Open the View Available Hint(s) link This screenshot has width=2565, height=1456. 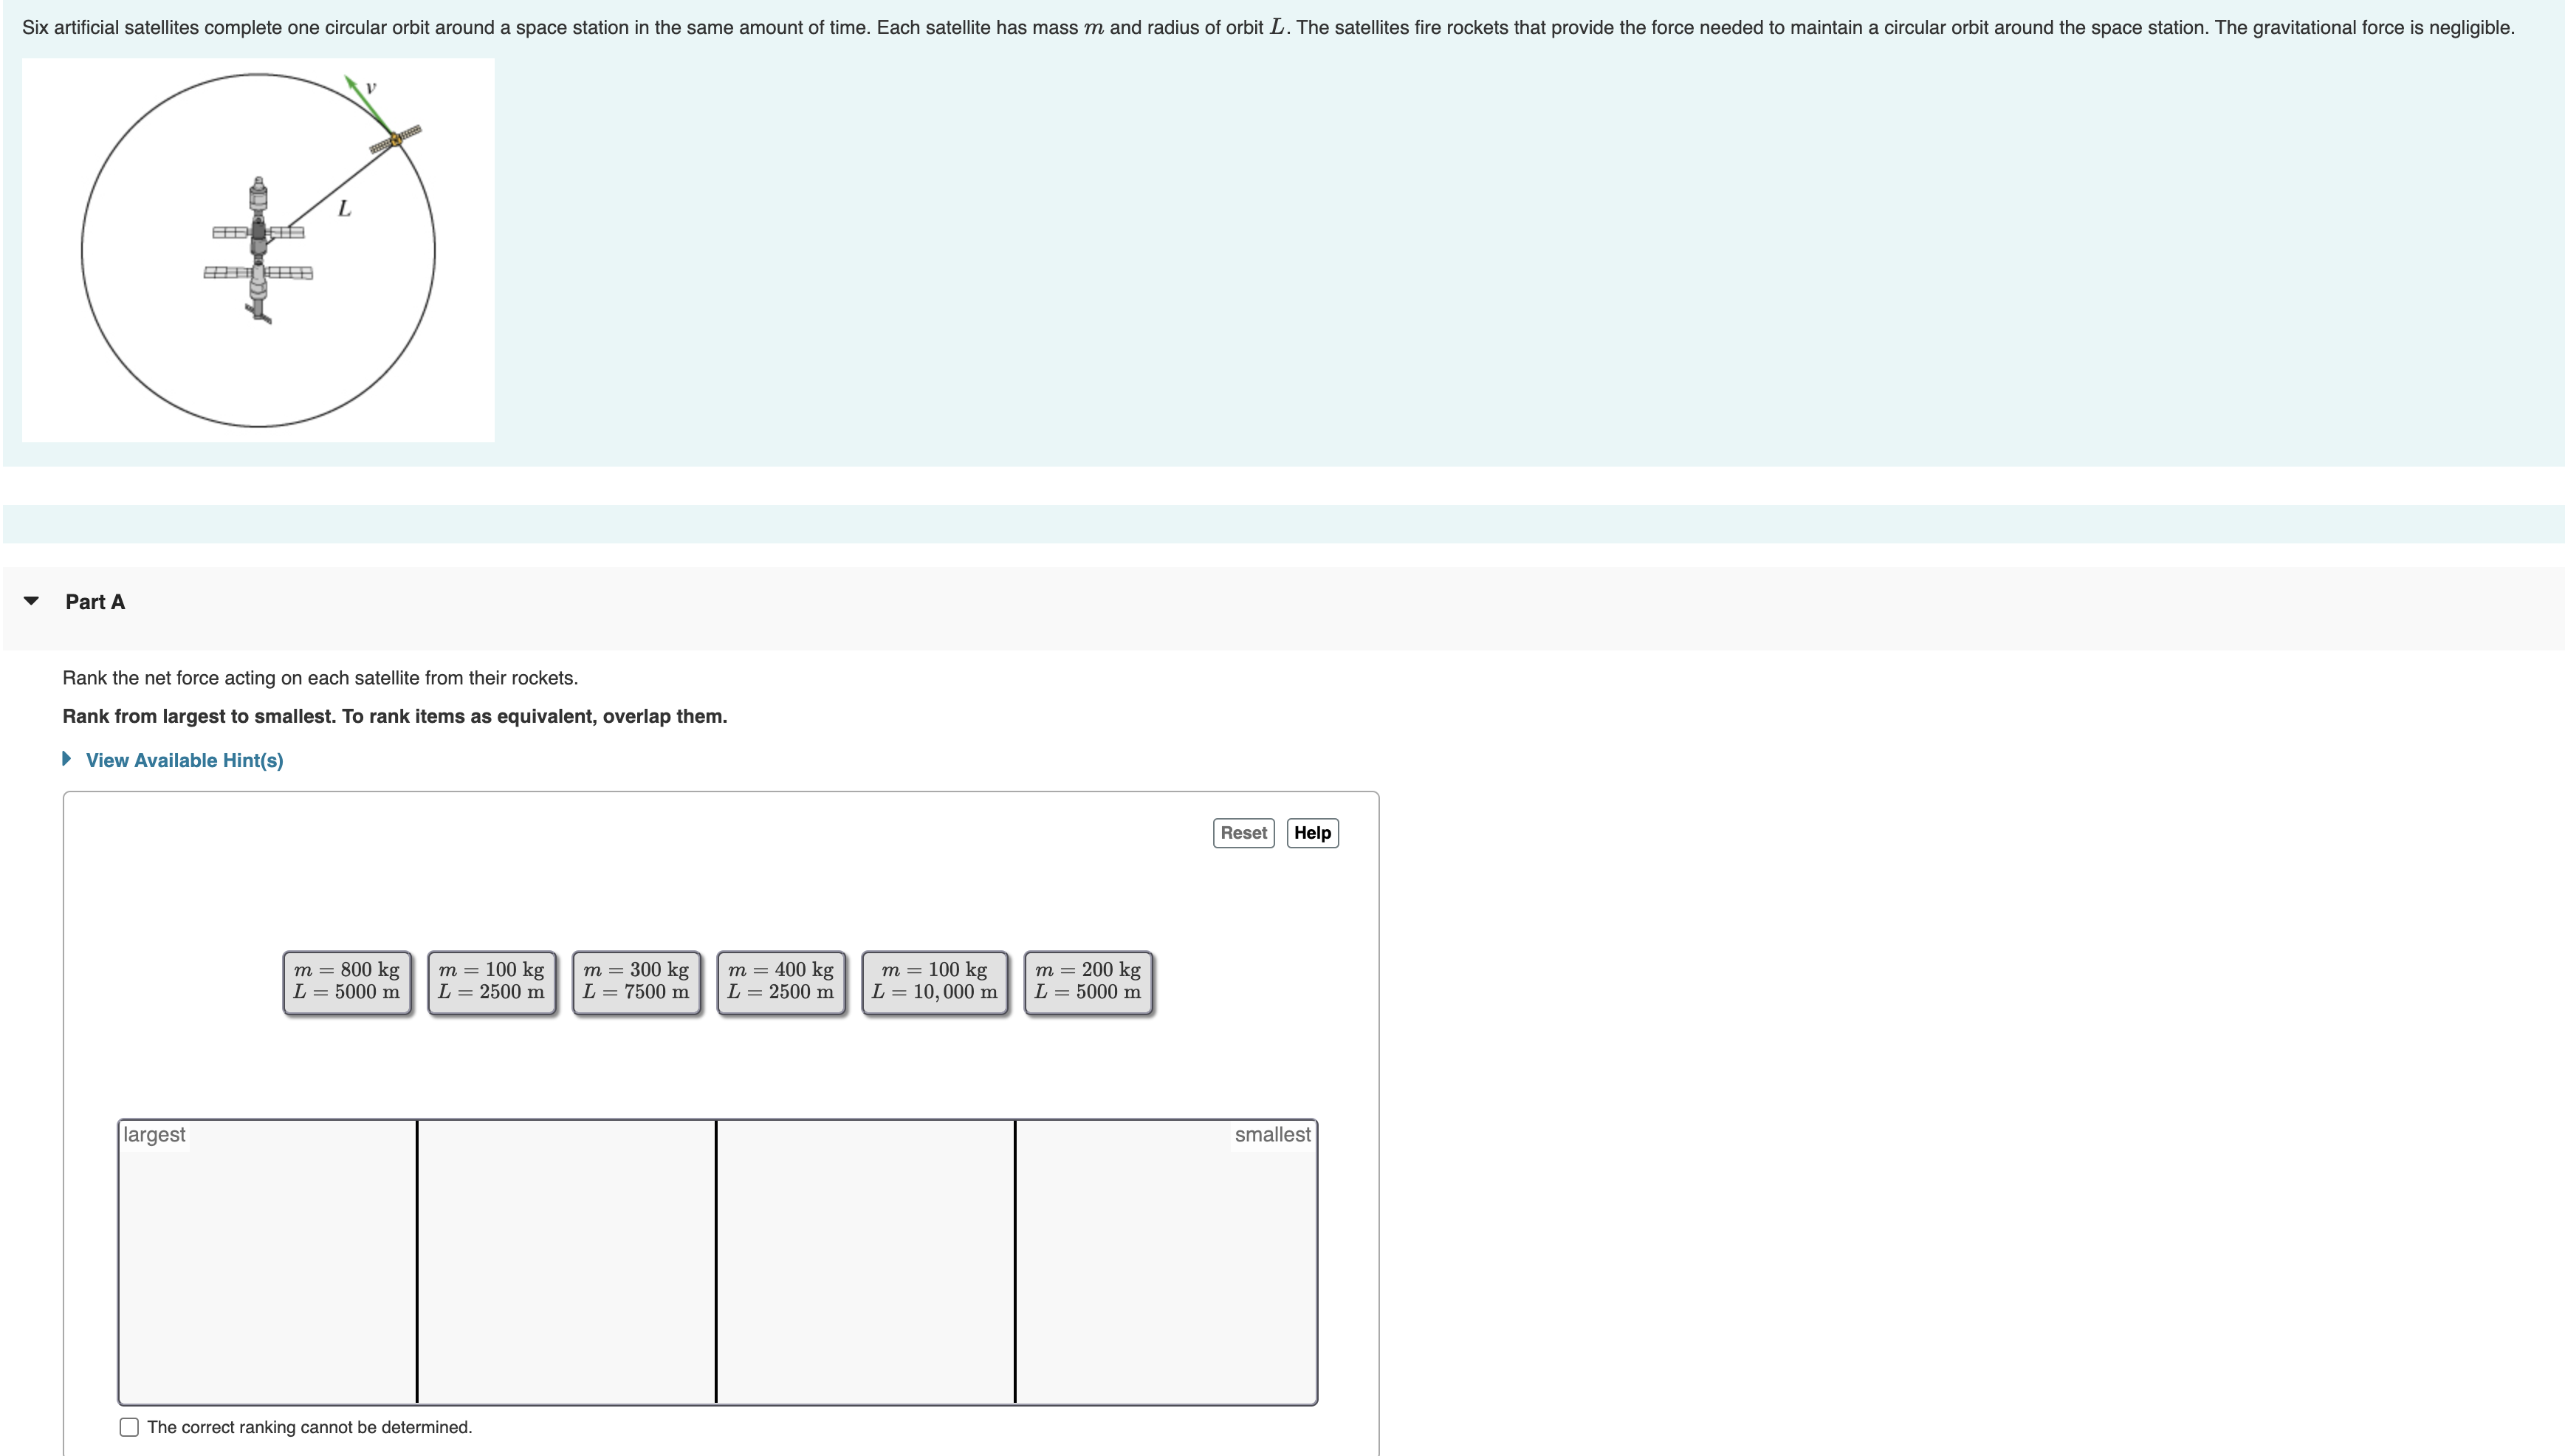pos(184,760)
